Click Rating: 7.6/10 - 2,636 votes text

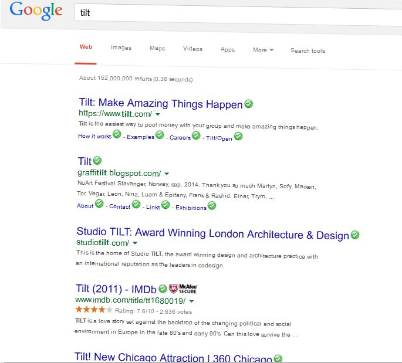click(x=153, y=311)
